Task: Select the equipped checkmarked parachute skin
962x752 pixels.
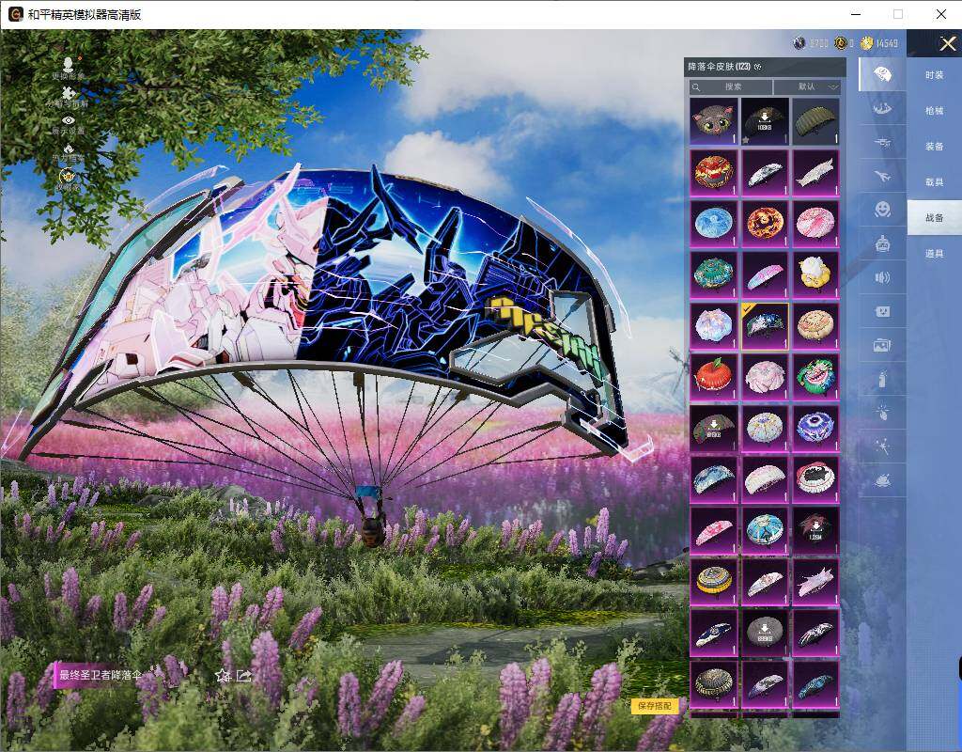Action: tap(765, 326)
